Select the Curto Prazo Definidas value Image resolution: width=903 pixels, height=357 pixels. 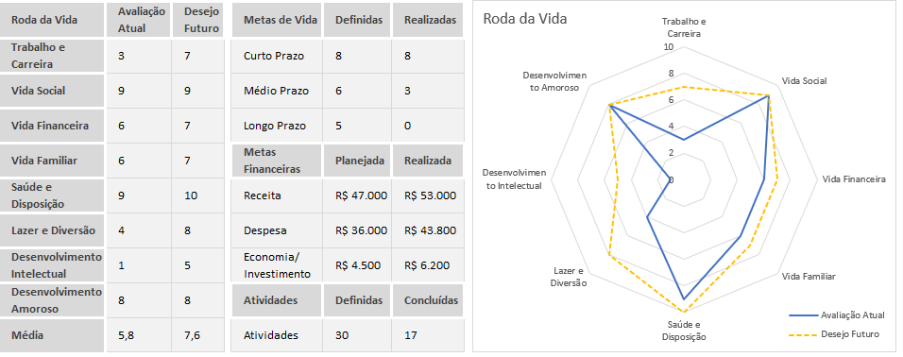tap(356, 56)
